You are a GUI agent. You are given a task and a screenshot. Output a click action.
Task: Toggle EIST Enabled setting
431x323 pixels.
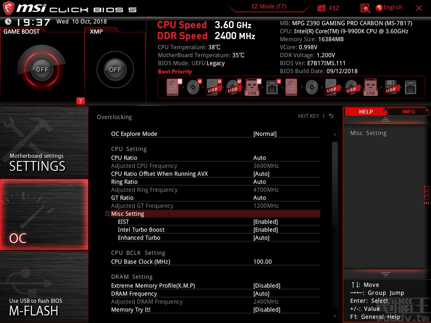click(265, 222)
